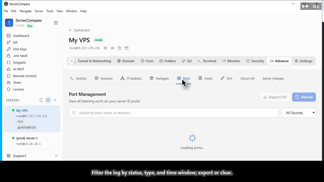Click the Pro license badge
The width and height of the screenshot is (324, 182).
(x=30, y=26)
